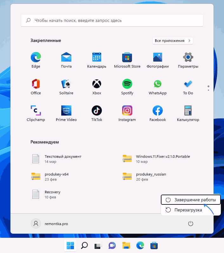Open Facebook
Image resolution: width=224 pixels, height=253 pixels.
click(x=158, y=113)
